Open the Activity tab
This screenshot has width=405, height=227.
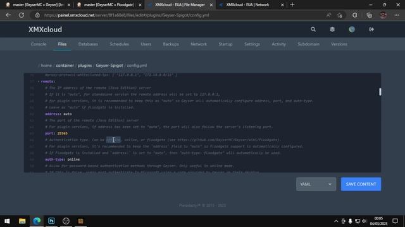point(278,44)
